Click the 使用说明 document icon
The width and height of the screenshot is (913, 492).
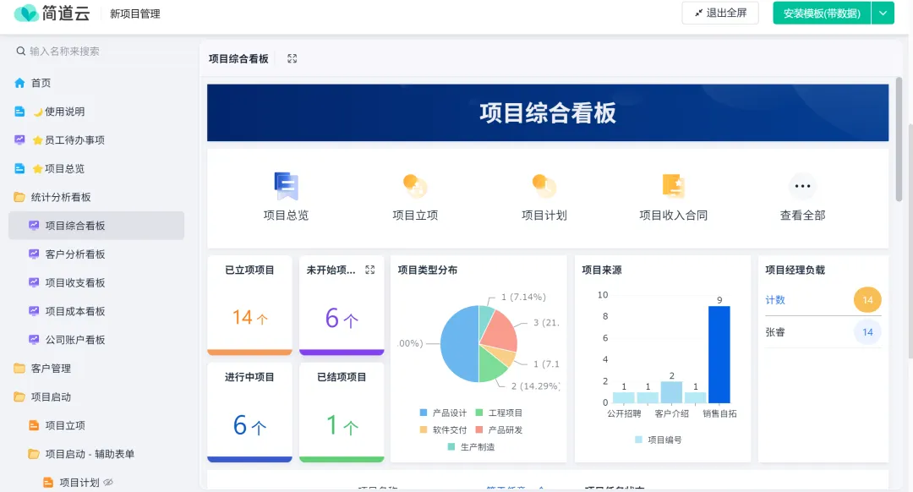[x=19, y=112]
